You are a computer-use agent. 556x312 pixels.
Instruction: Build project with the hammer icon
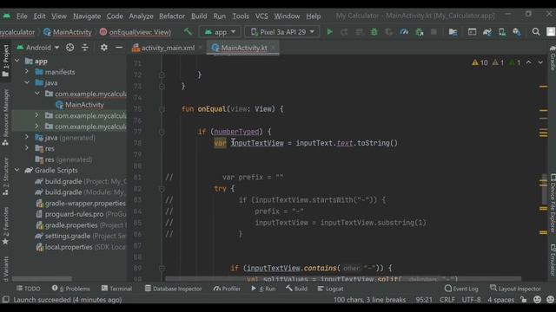(x=188, y=32)
